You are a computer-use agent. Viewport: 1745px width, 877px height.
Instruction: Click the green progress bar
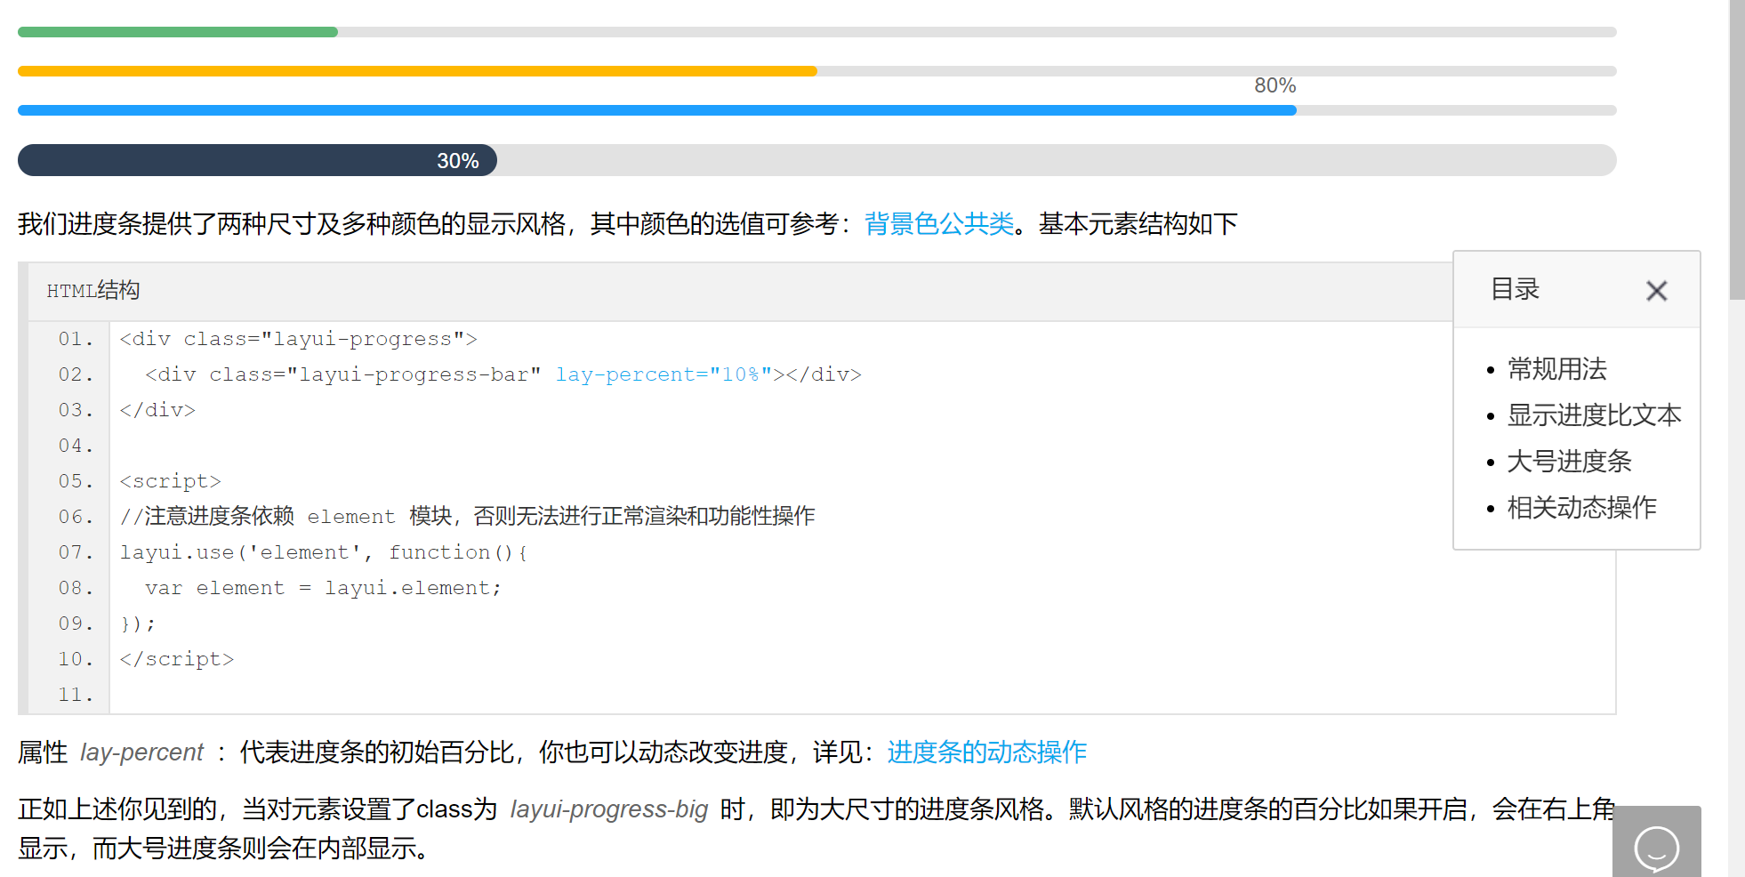pos(178,31)
